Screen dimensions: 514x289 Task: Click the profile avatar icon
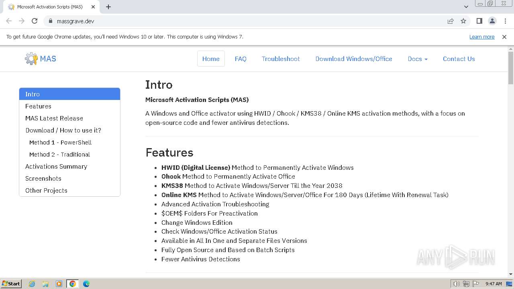(492, 21)
